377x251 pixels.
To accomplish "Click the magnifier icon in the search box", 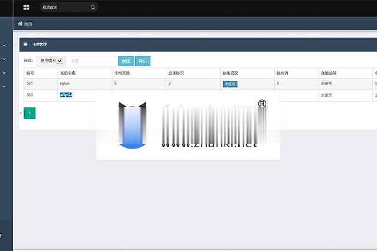I will coord(93,8).
